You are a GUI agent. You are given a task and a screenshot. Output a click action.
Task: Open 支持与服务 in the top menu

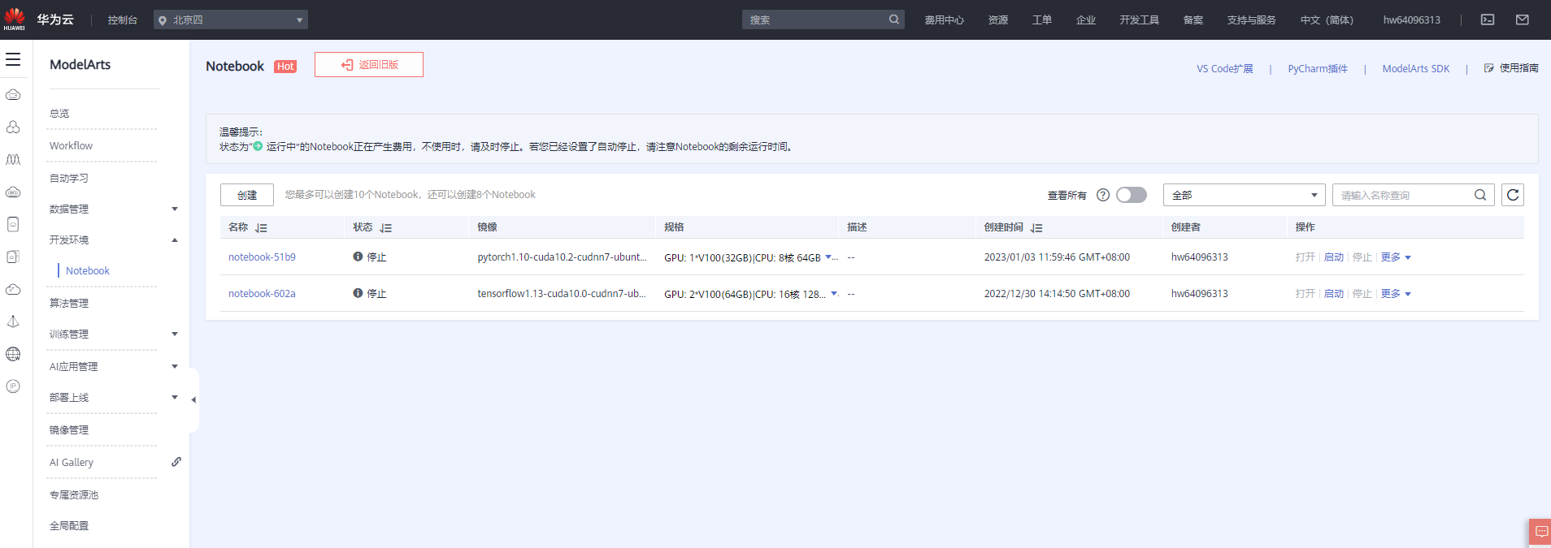1251,19
